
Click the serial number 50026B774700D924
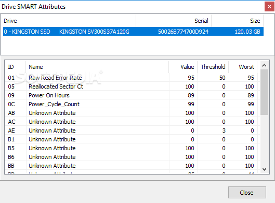click(184, 32)
